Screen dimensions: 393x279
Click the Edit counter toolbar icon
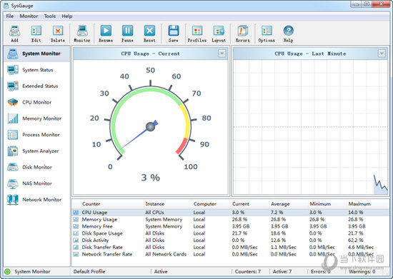pyautogui.click(x=36, y=34)
